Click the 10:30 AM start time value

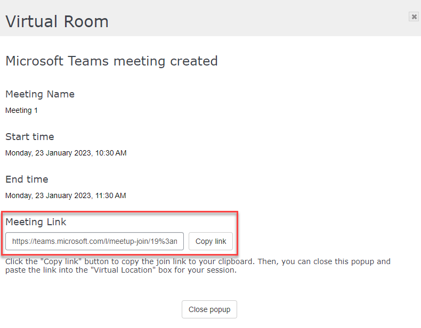pyautogui.click(x=111, y=153)
